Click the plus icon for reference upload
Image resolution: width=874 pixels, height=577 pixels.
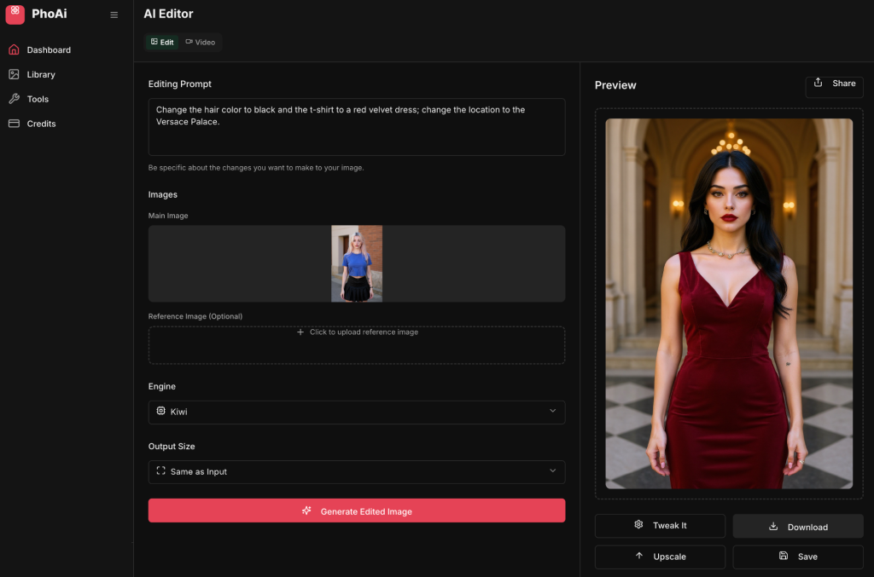coord(300,332)
